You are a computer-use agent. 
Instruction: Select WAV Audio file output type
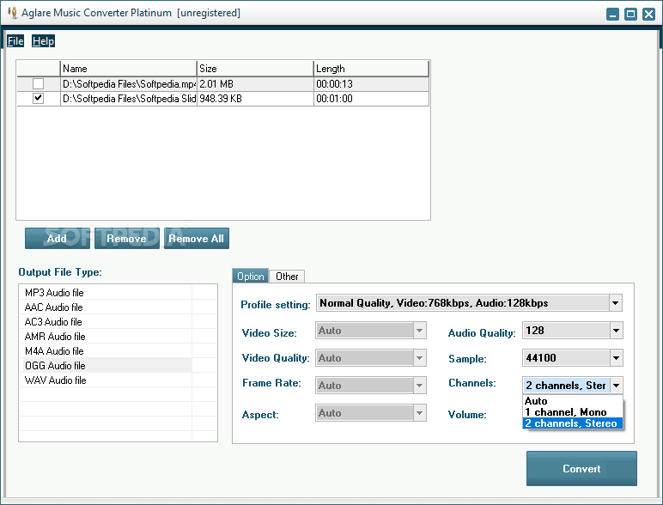pyautogui.click(x=106, y=380)
